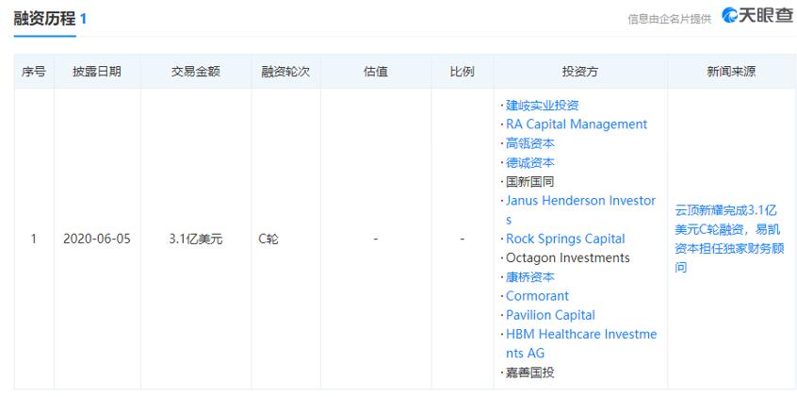Click the 融资轮次 column header

click(x=285, y=72)
